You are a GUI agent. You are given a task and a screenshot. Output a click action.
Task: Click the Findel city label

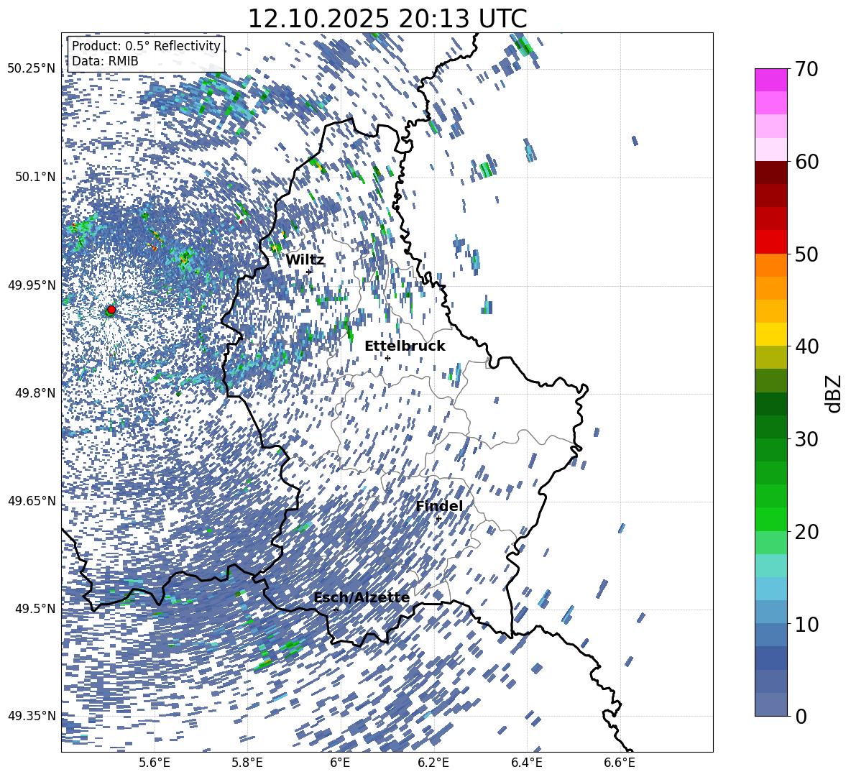point(439,506)
